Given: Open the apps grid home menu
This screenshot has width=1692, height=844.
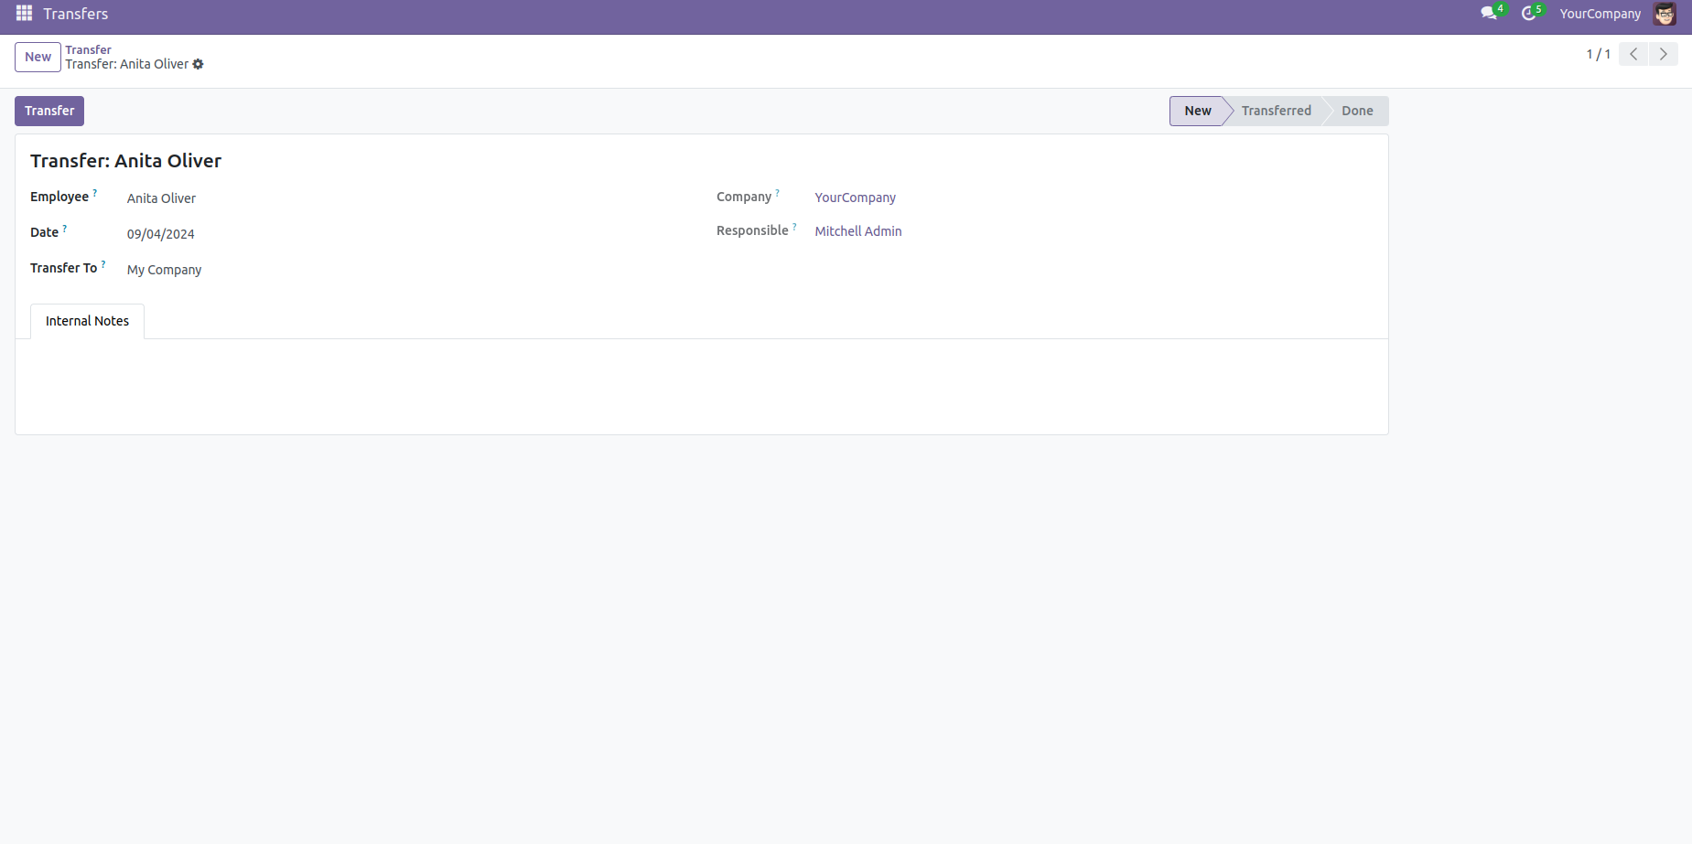Looking at the screenshot, I should click(24, 14).
